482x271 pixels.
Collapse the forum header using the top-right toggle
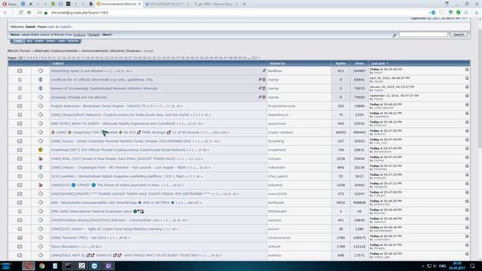[x=464, y=18]
